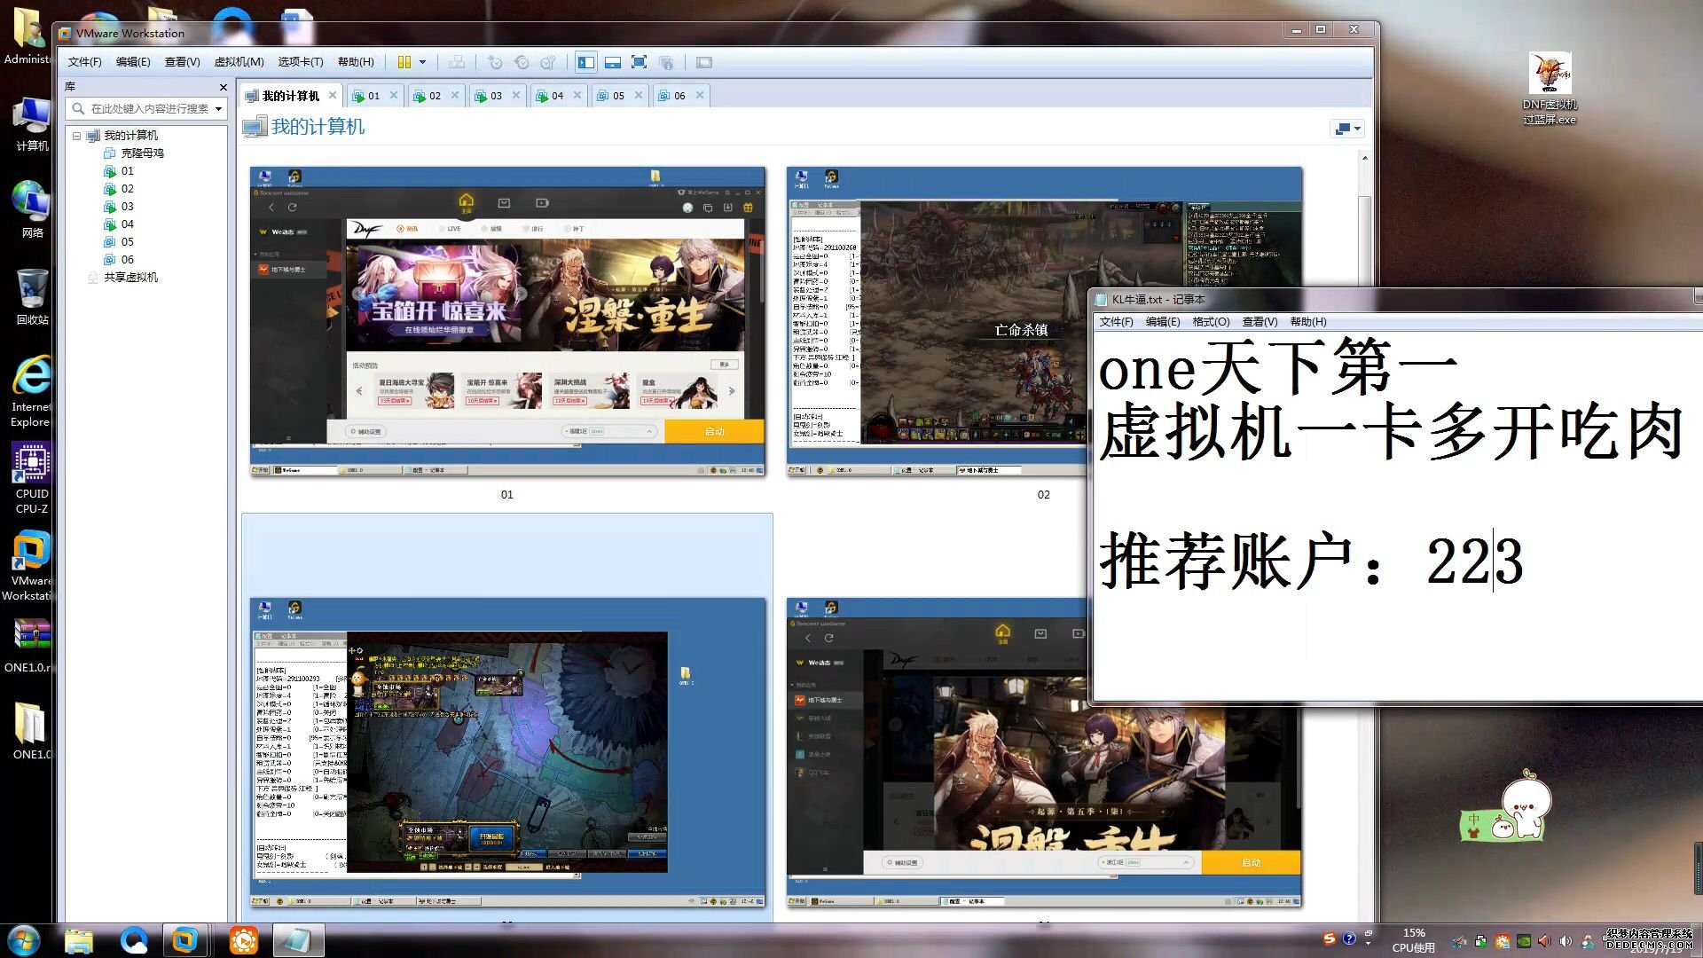
Task: Open the CPUID CPU-Z desktop icon
Action: click(32, 479)
